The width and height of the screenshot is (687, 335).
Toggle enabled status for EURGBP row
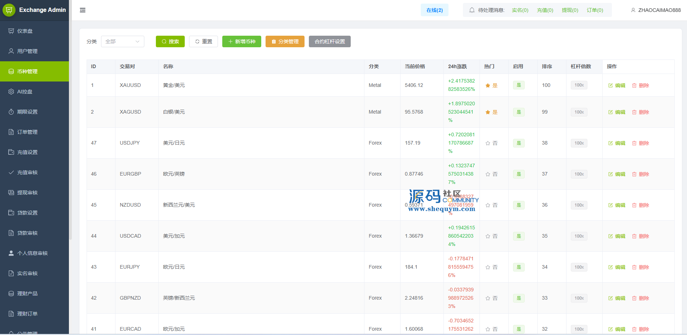(x=518, y=174)
